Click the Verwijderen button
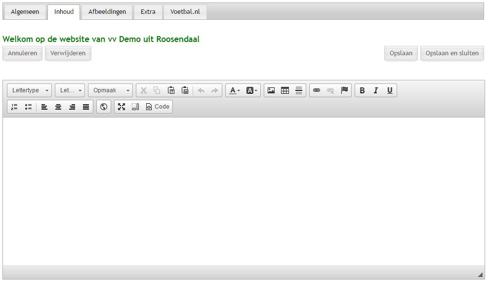This screenshot has width=488, height=283. pos(68,53)
